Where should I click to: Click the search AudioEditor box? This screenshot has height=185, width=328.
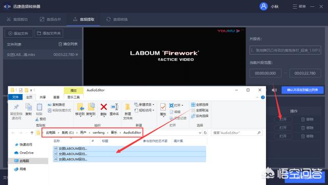237,133
